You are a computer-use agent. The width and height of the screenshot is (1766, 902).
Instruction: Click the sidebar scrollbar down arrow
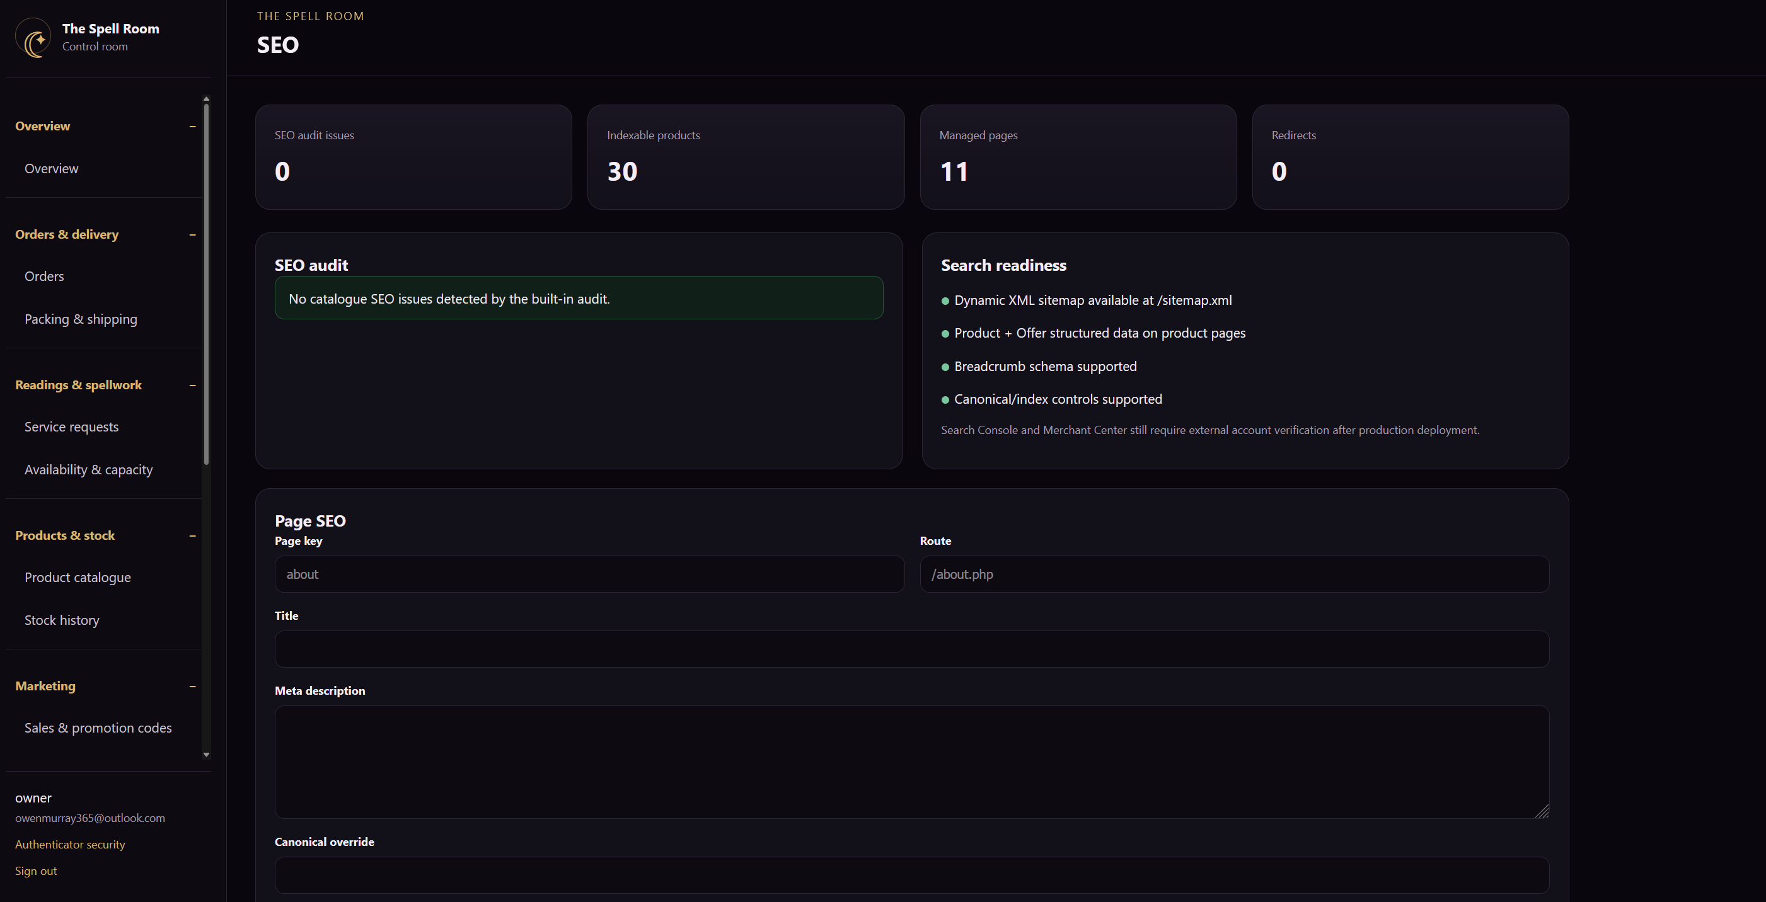tap(206, 755)
